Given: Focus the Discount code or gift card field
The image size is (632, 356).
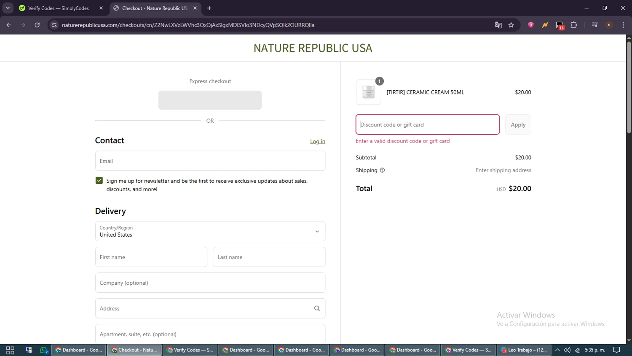Looking at the screenshot, I should click(x=428, y=124).
